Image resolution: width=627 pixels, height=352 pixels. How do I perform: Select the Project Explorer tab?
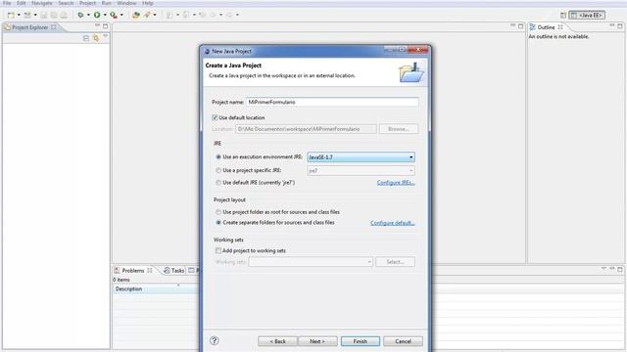(30, 27)
